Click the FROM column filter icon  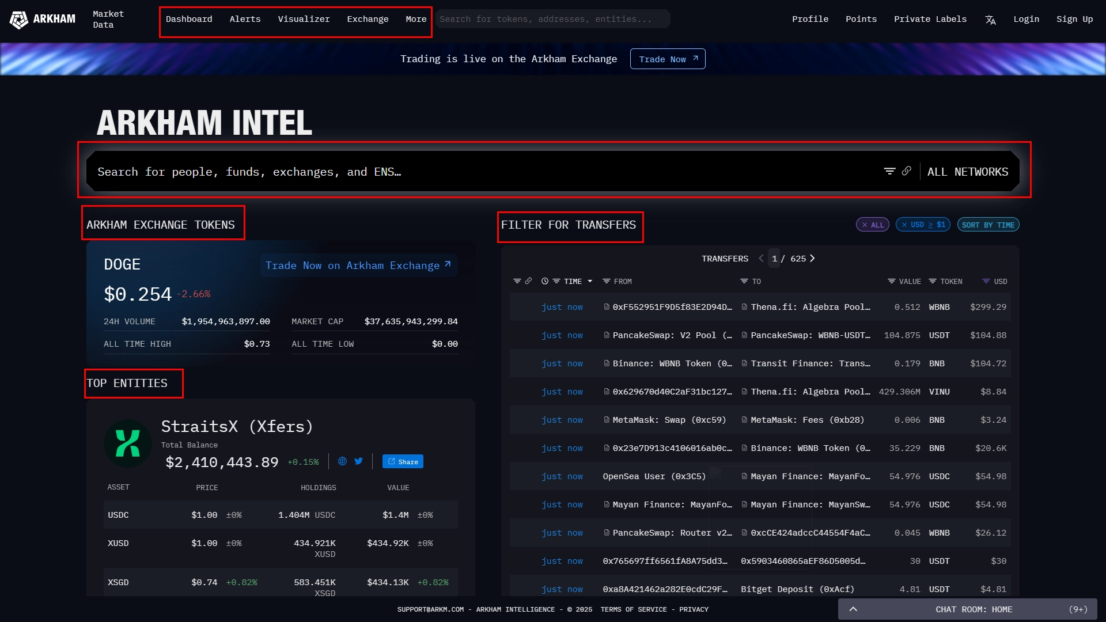pyautogui.click(x=606, y=281)
